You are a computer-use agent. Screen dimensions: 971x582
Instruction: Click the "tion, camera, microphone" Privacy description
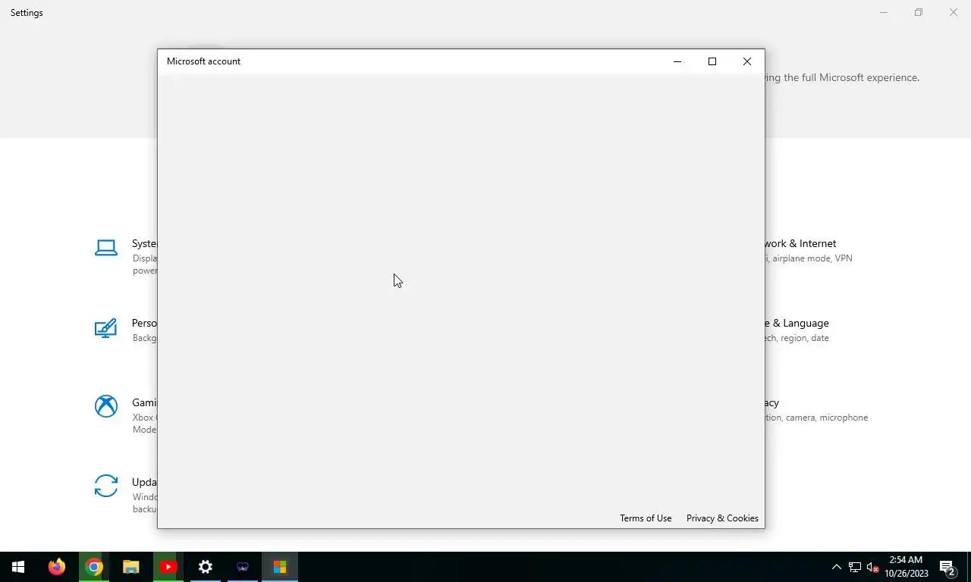(x=816, y=418)
